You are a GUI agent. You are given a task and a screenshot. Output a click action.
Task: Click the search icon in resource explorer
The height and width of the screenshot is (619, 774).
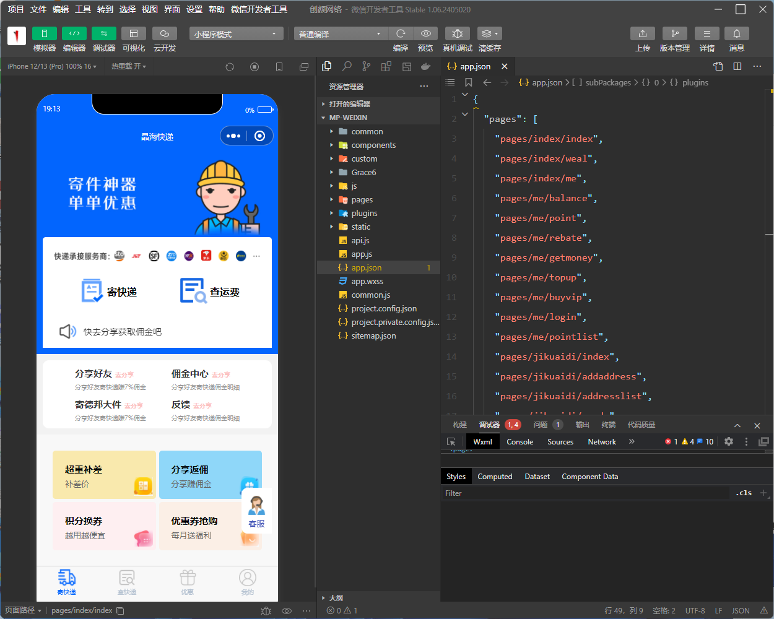pos(347,66)
